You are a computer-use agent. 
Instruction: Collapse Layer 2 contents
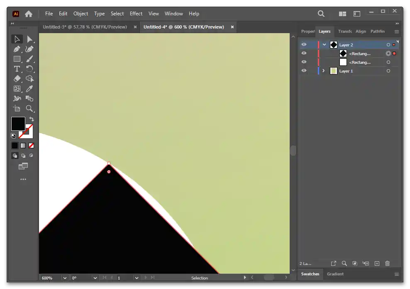tap(324, 45)
